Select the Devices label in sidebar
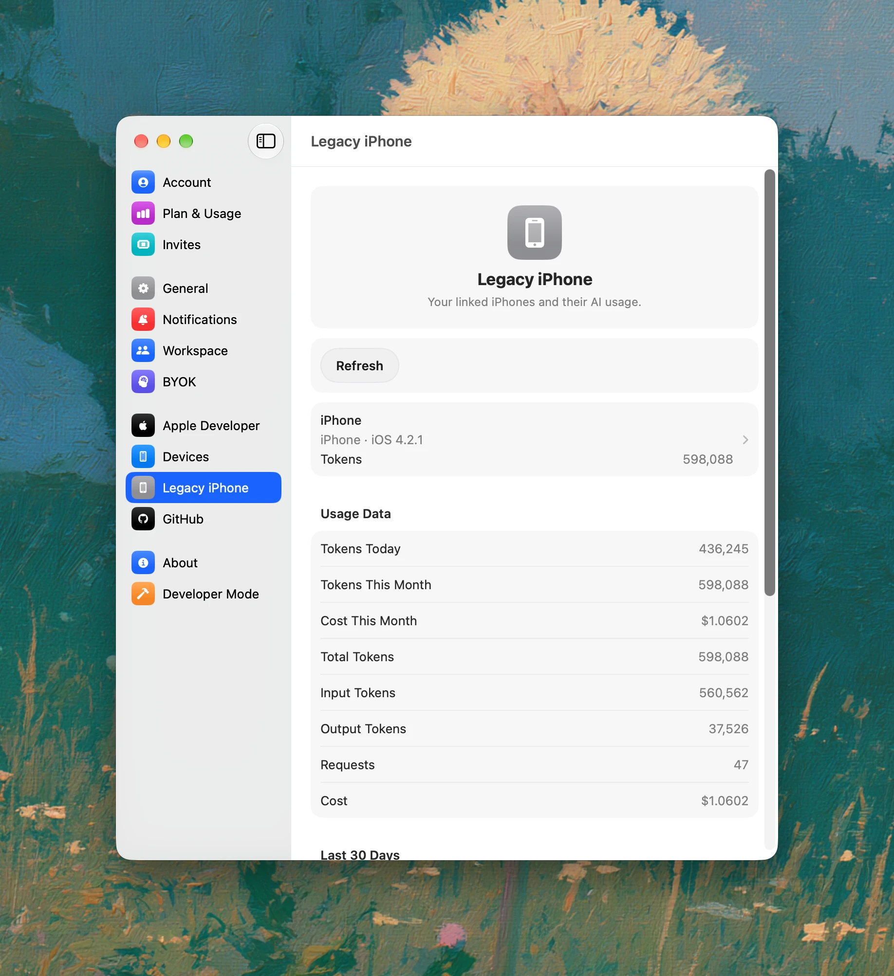 186,457
